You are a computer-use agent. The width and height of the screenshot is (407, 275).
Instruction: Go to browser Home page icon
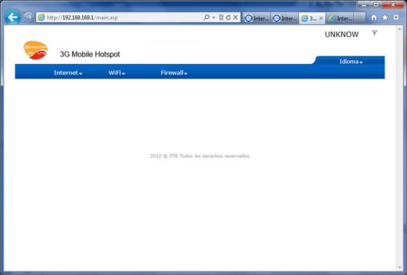pyautogui.click(x=374, y=17)
